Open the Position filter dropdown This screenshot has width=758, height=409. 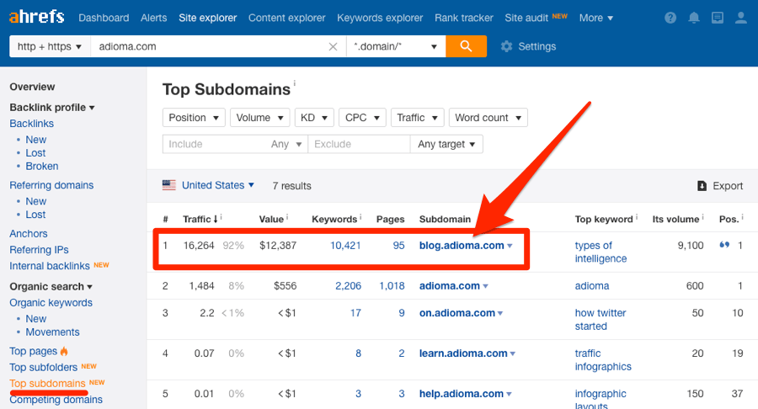pyautogui.click(x=194, y=118)
